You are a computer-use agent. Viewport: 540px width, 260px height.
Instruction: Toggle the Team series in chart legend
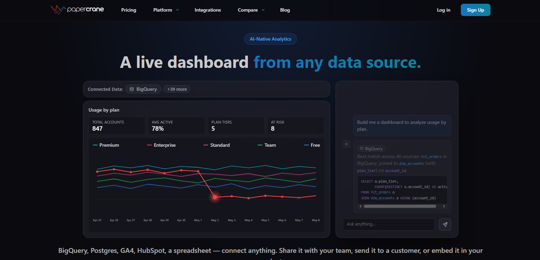(x=267, y=145)
